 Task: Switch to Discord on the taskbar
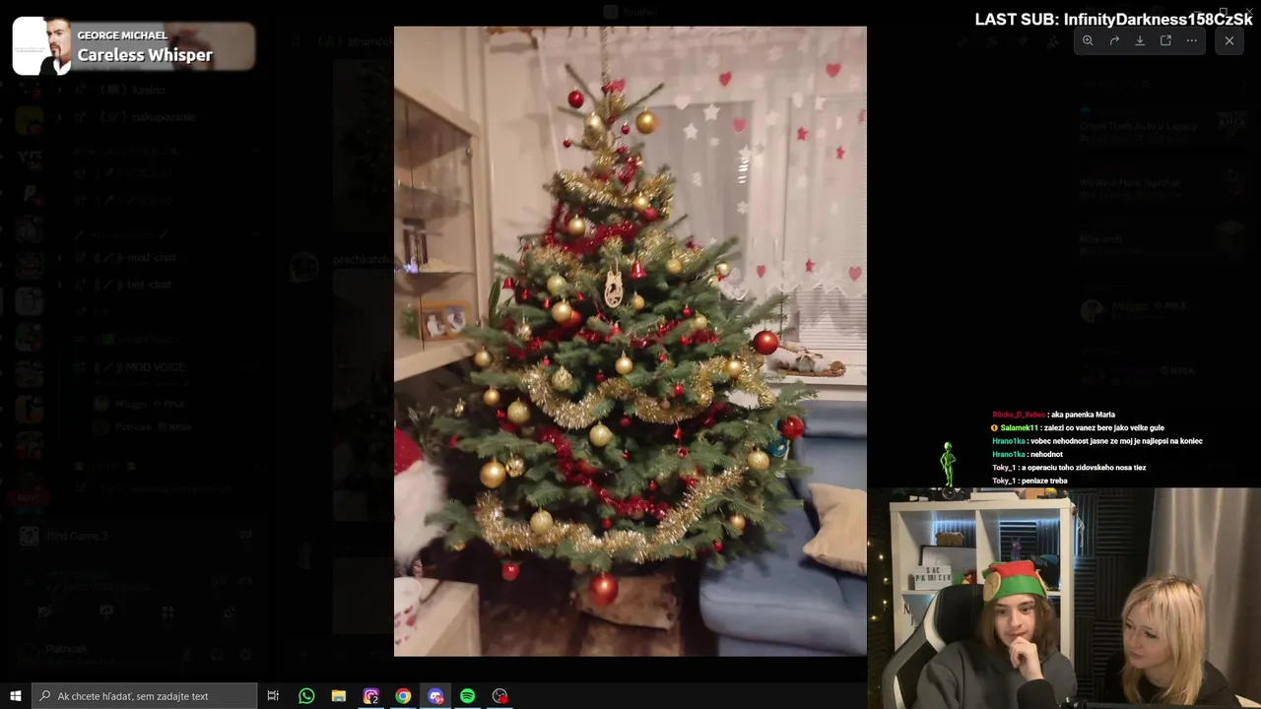[435, 696]
